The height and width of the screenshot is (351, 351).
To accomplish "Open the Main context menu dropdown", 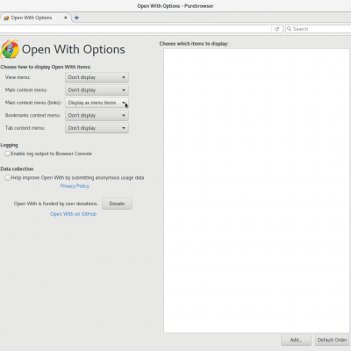I will (97, 90).
